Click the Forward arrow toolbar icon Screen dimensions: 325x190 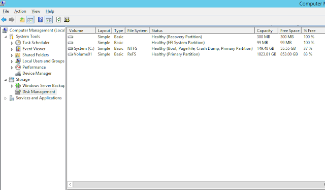[x=11, y=20]
